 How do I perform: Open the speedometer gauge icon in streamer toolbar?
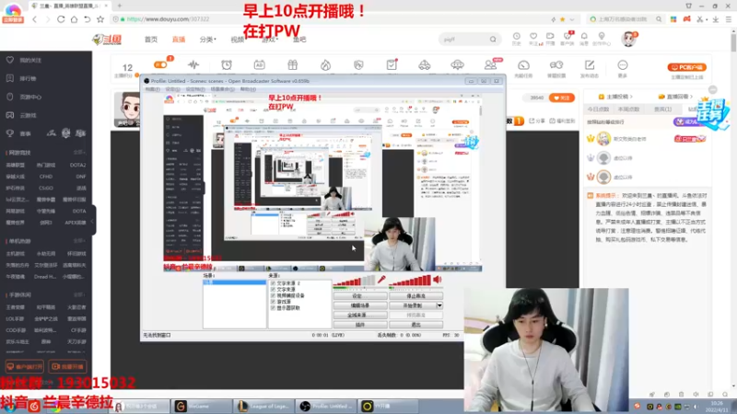tap(523, 64)
